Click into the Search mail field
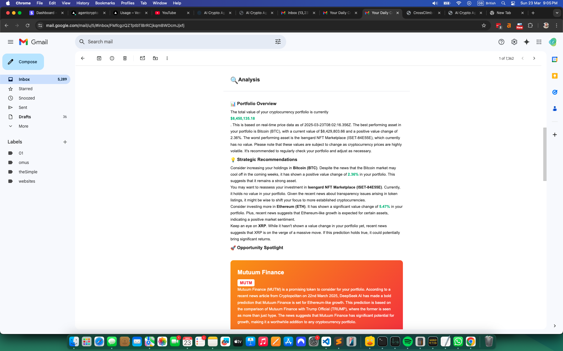The width and height of the screenshot is (563, 351). pos(176,42)
